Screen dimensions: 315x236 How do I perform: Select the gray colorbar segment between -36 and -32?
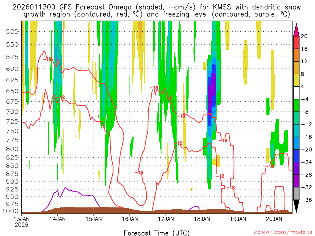coord(297,194)
